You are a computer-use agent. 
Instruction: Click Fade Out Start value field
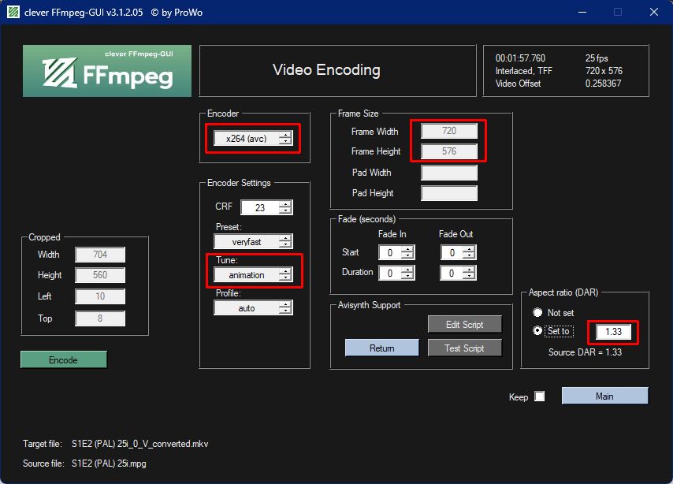[452, 252]
